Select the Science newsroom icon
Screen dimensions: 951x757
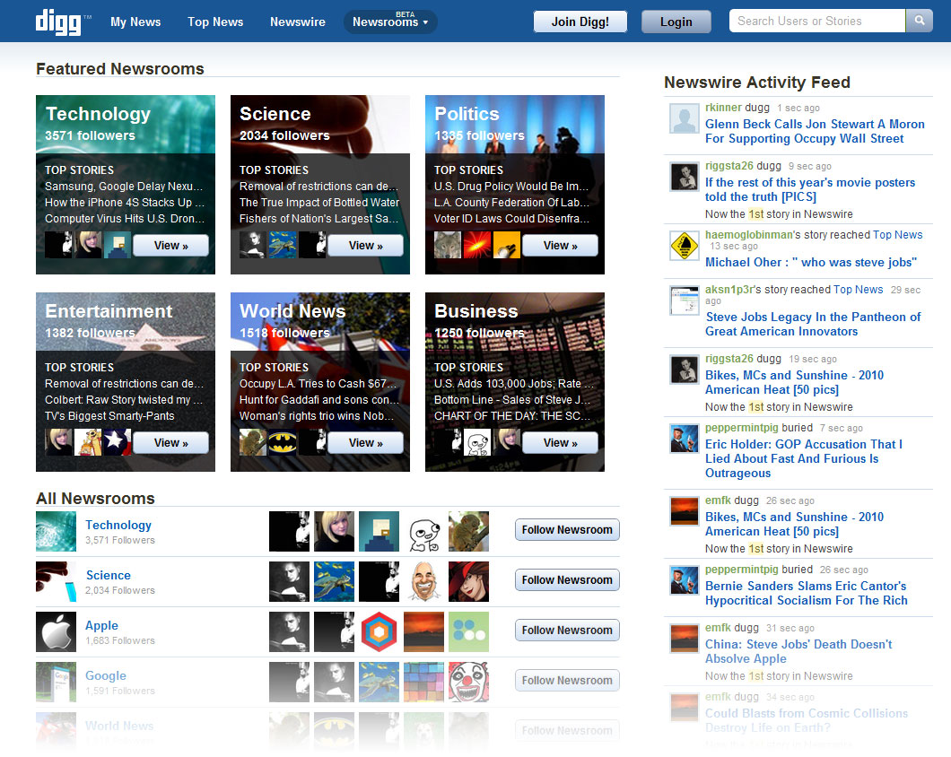pyautogui.click(x=56, y=579)
